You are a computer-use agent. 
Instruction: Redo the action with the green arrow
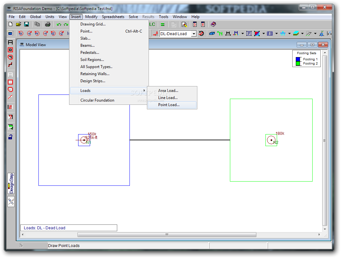coord(66,24)
